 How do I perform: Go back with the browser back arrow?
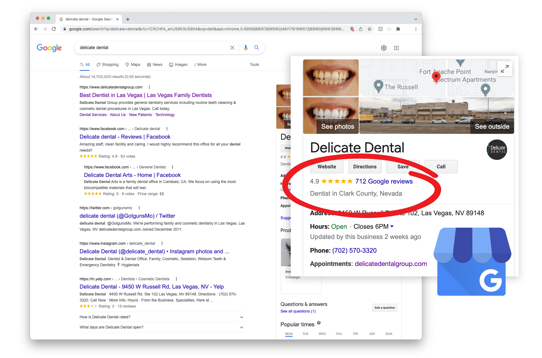click(x=36, y=29)
